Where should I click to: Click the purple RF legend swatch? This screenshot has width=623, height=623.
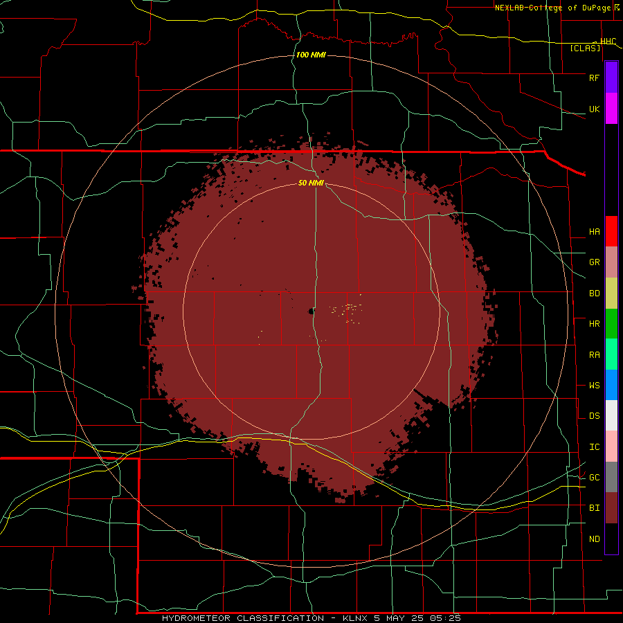coord(611,78)
